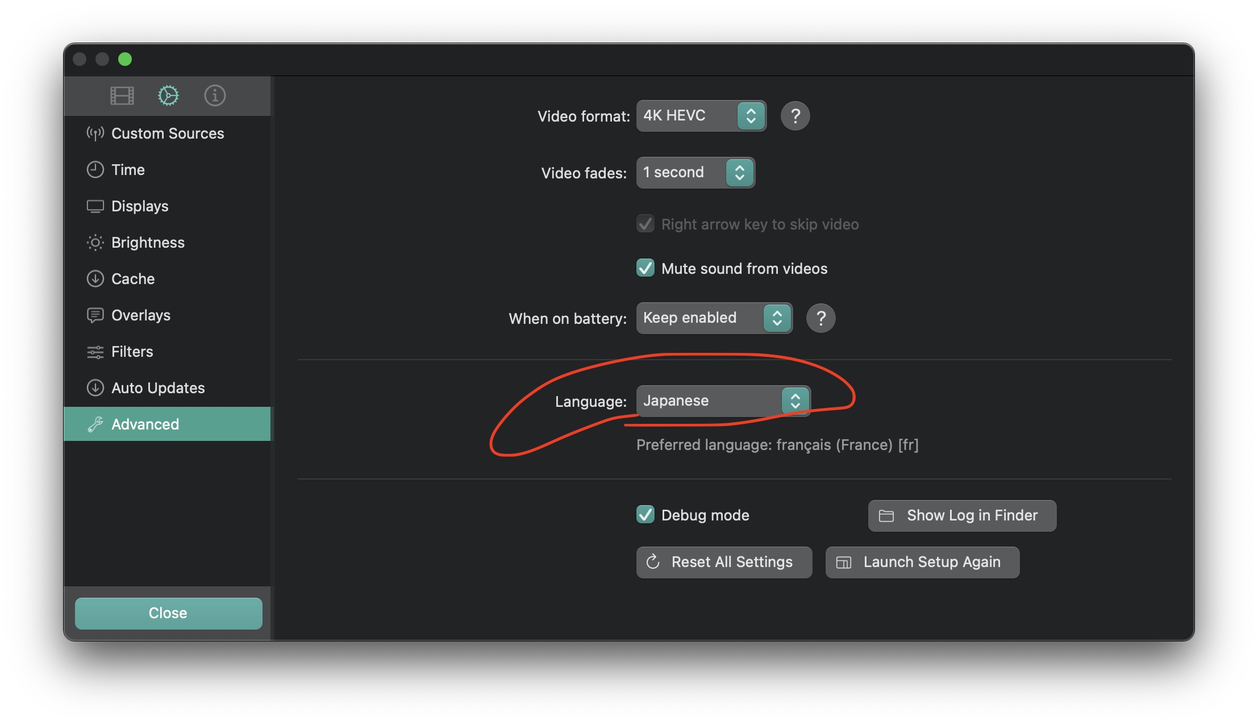The height and width of the screenshot is (725, 1258).
Task: Click 'Preferred language: français (France) [fr]' text
Action: tap(777, 445)
